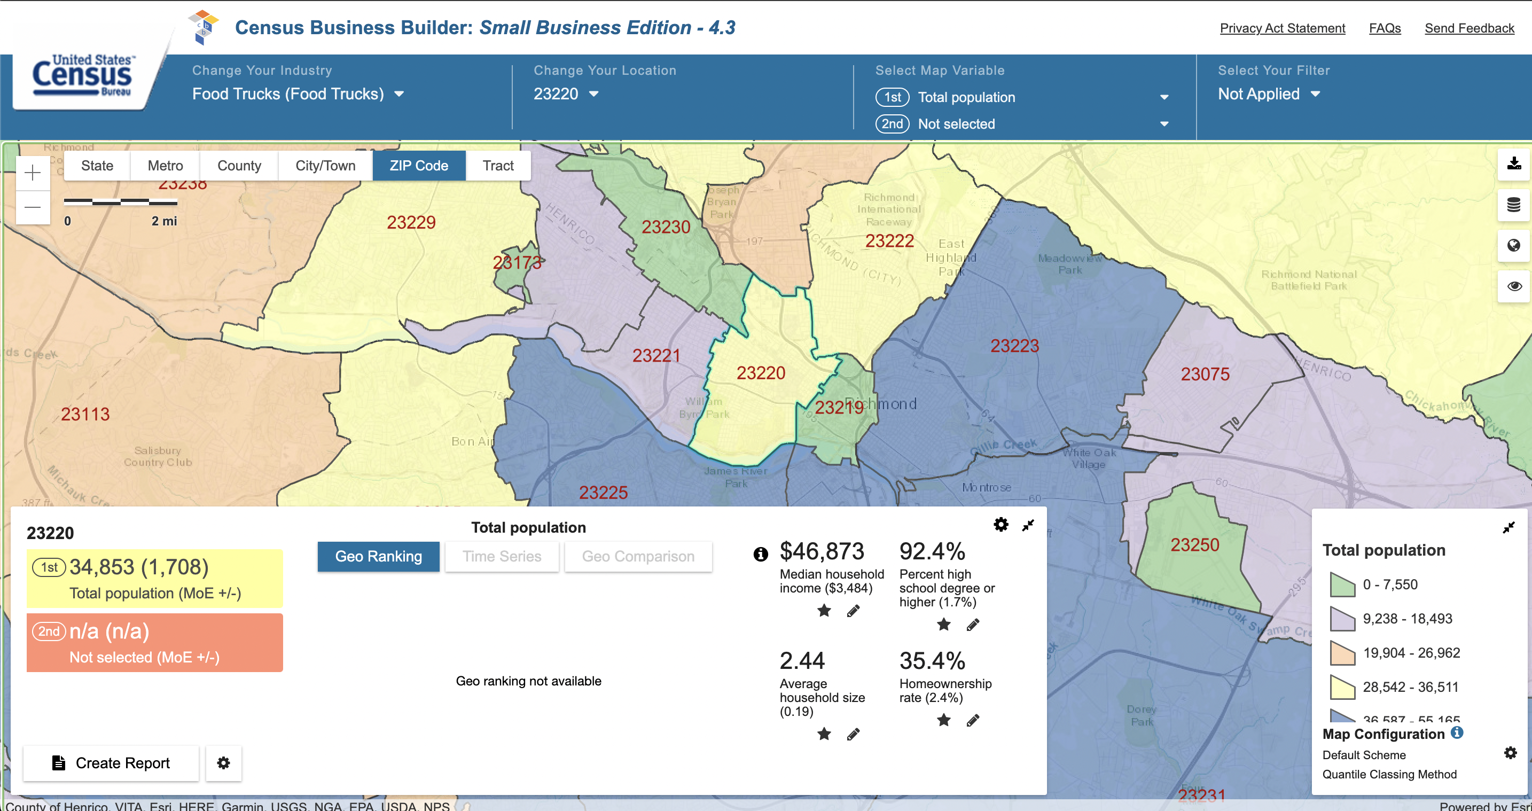Open the FAQs link
Image resolution: width=1532 pixels, height=811 pixels.
click(1385, 28)
